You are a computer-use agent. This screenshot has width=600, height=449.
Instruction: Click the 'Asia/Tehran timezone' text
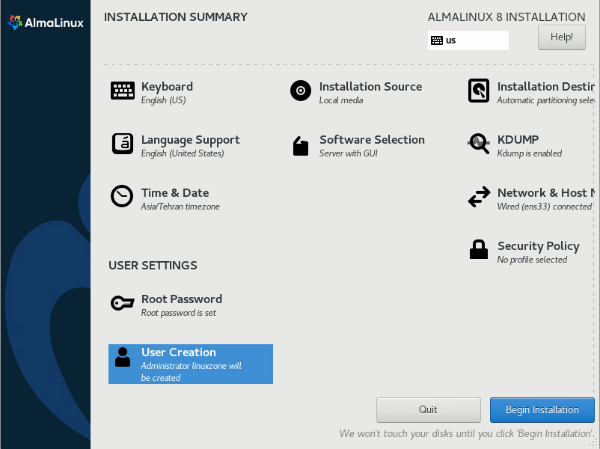(x=180, y=207)
